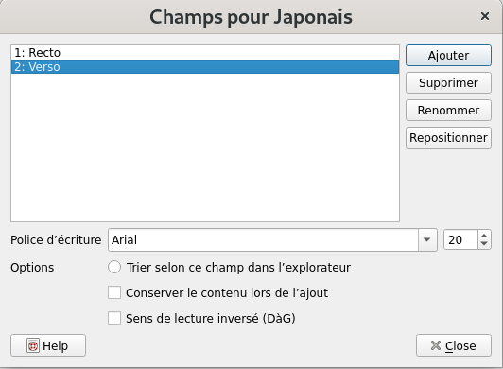Click the "Police d'écriture" label
The width and height of the screenshot is (503, 369).
[56, 240]
